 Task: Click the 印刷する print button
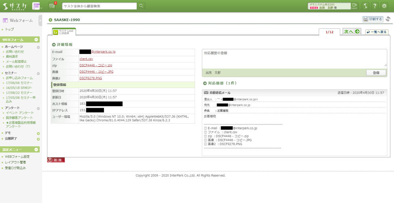click(x=373, y=19)
